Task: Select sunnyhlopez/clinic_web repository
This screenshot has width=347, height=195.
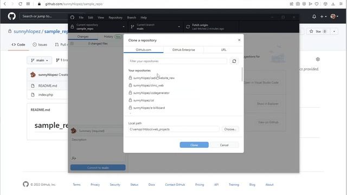Action: coord(183,86)
